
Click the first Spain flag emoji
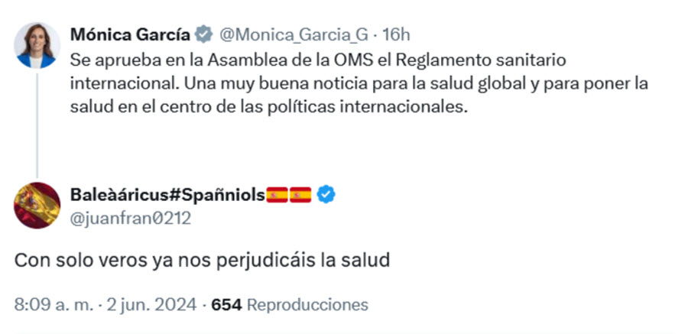click(x=277, y=195)
